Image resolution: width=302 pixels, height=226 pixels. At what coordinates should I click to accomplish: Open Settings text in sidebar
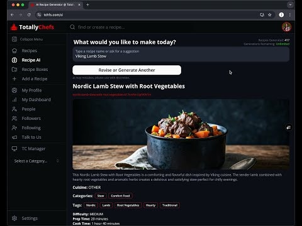(30, 218)
